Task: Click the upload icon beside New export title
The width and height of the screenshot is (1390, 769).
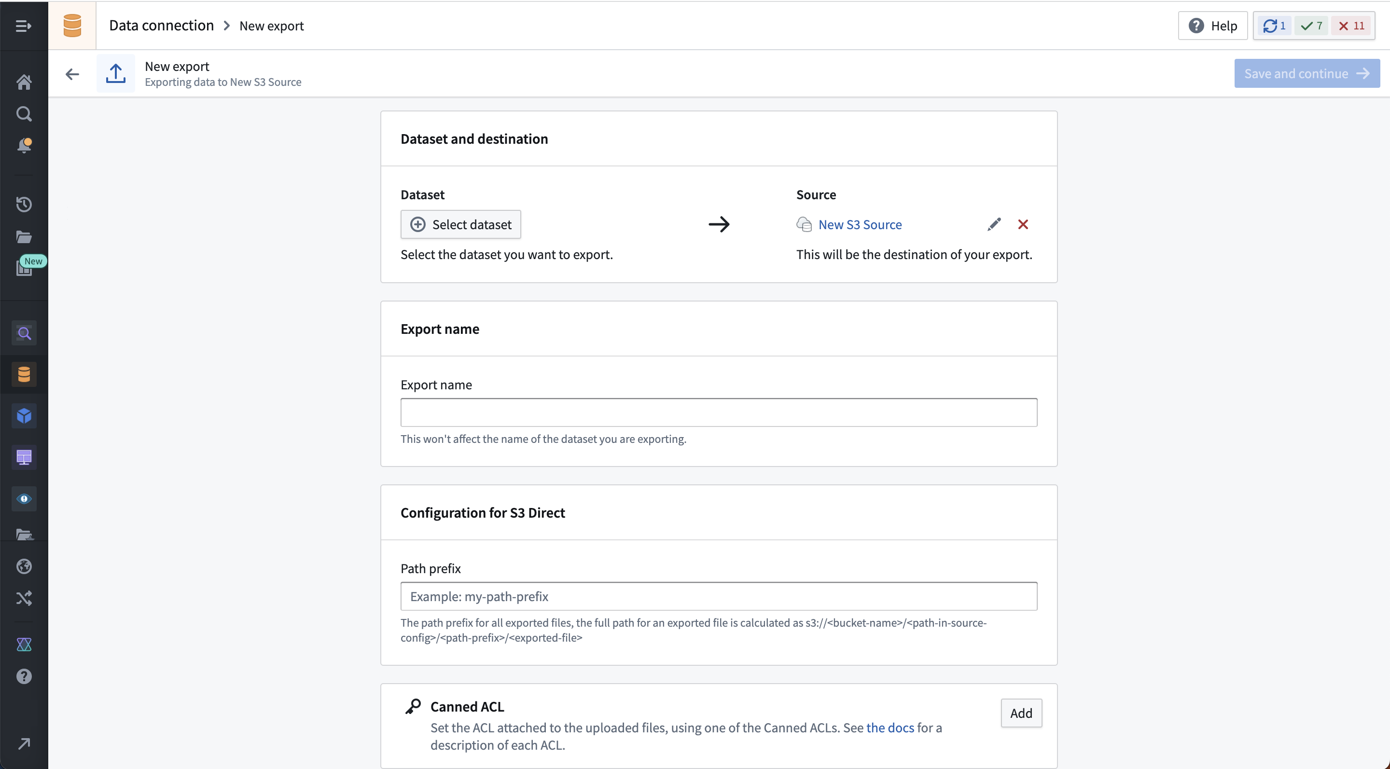Action: 115,73
